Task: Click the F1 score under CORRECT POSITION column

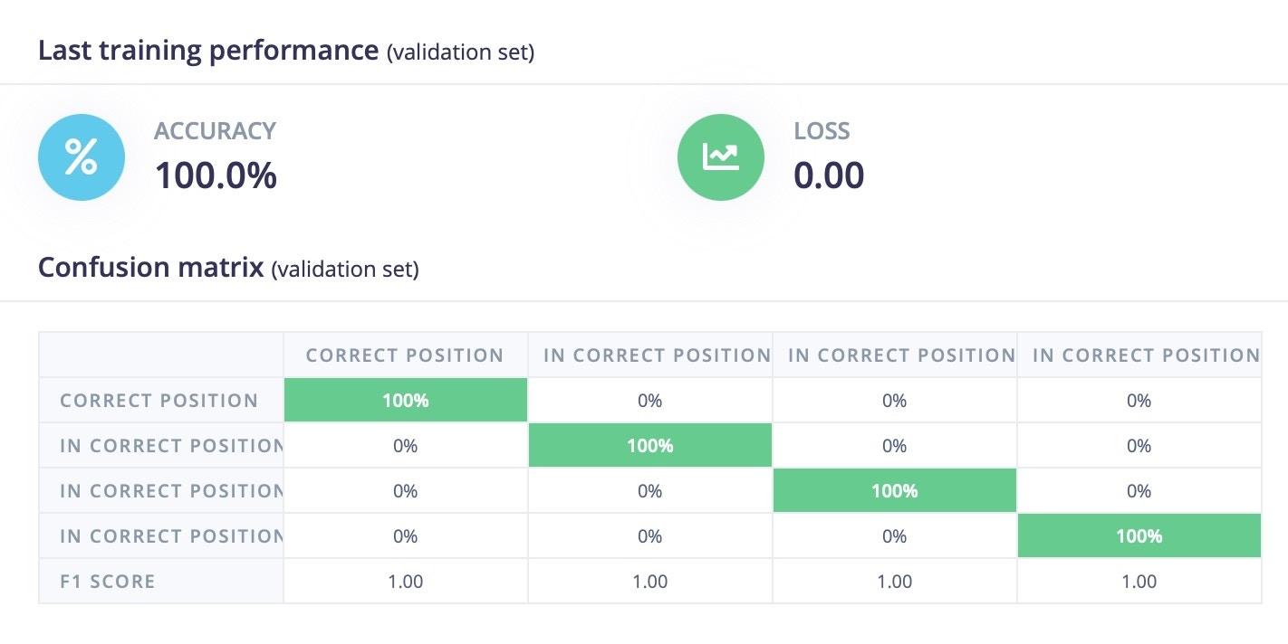Action: tap(405, 582)
